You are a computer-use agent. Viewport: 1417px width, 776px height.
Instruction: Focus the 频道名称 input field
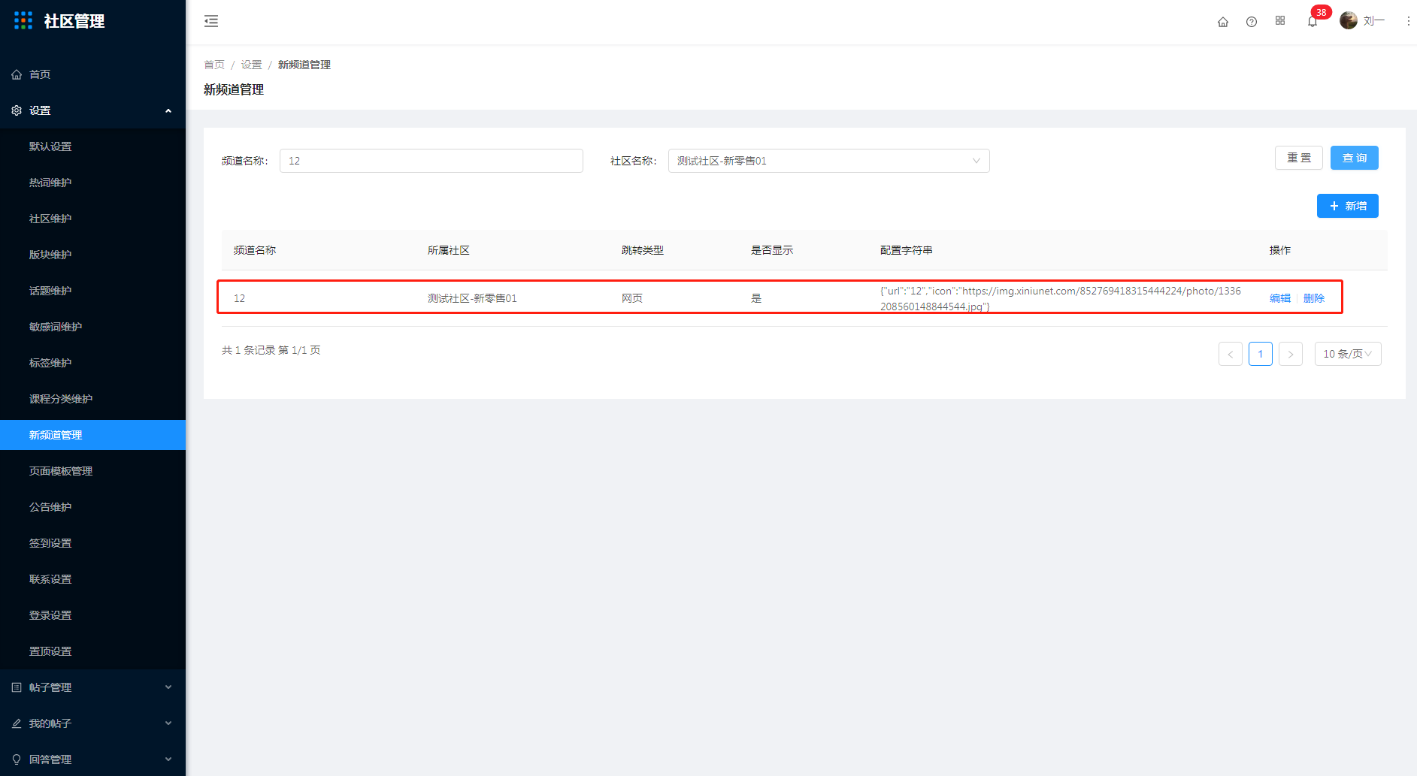pyautogui.click(x=431, y=161)
